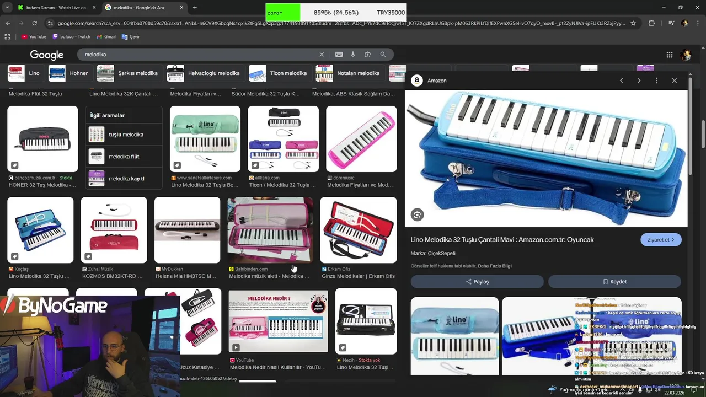The image size is (706, 397).
Task: Open the Lino Melodika Amazon title link
Action: pyautogui.click(x=502, y=240)
